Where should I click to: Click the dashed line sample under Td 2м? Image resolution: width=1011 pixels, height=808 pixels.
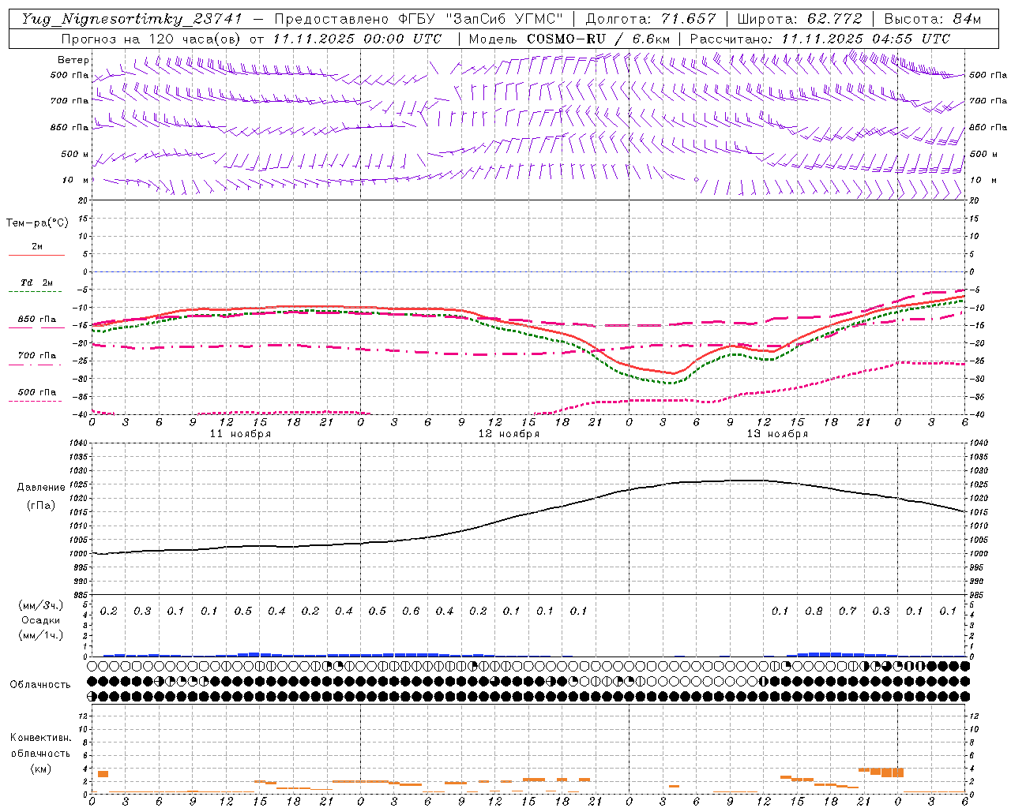[x=36, y=292]
